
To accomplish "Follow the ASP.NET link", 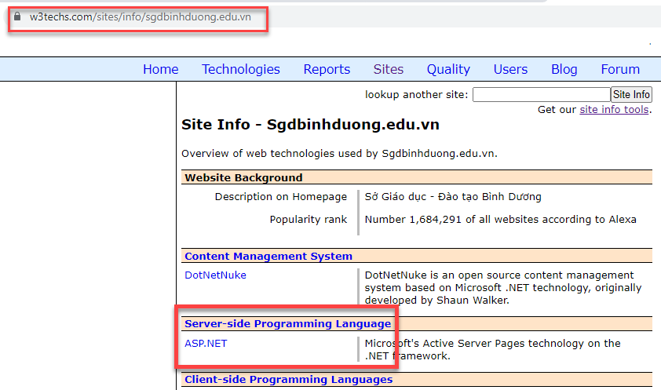I will tap(206, 343).
